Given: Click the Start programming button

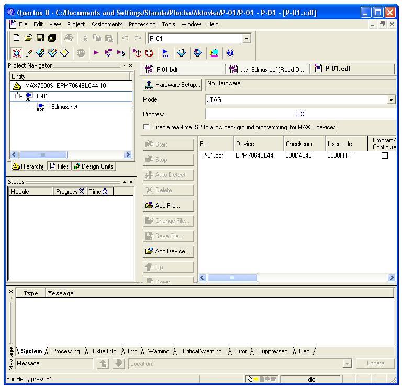Looking at the screenshot, I should click(168, 144).
